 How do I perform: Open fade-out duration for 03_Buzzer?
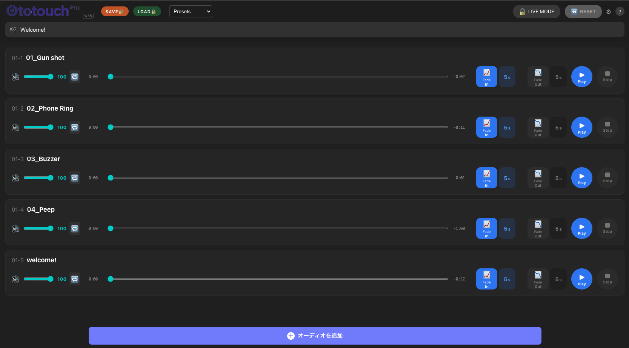tap(558, 178)
